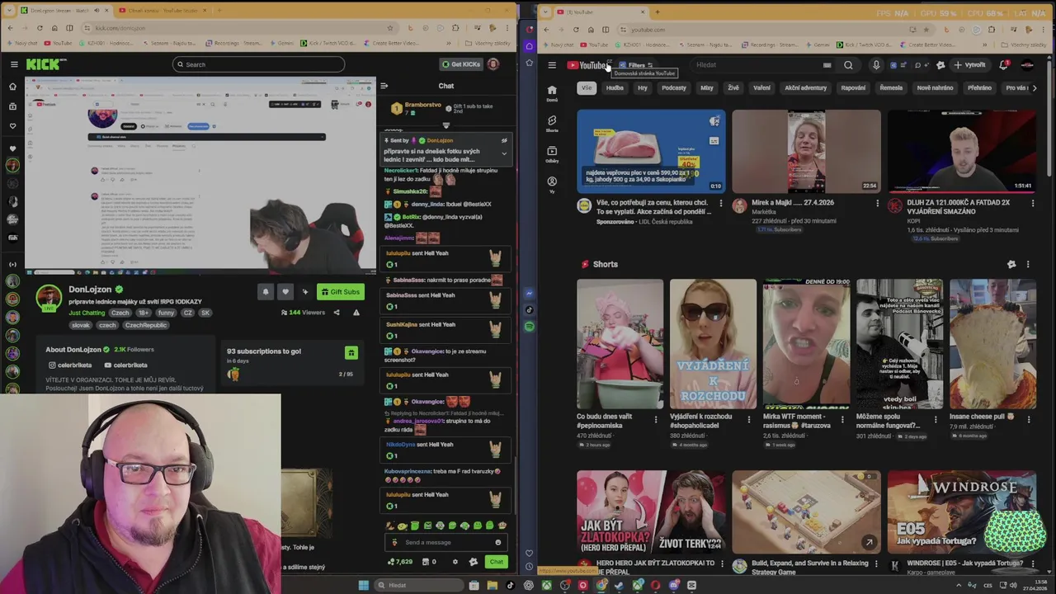
Task: Open the Insane cheese pull short
Action: coord(992,344)
